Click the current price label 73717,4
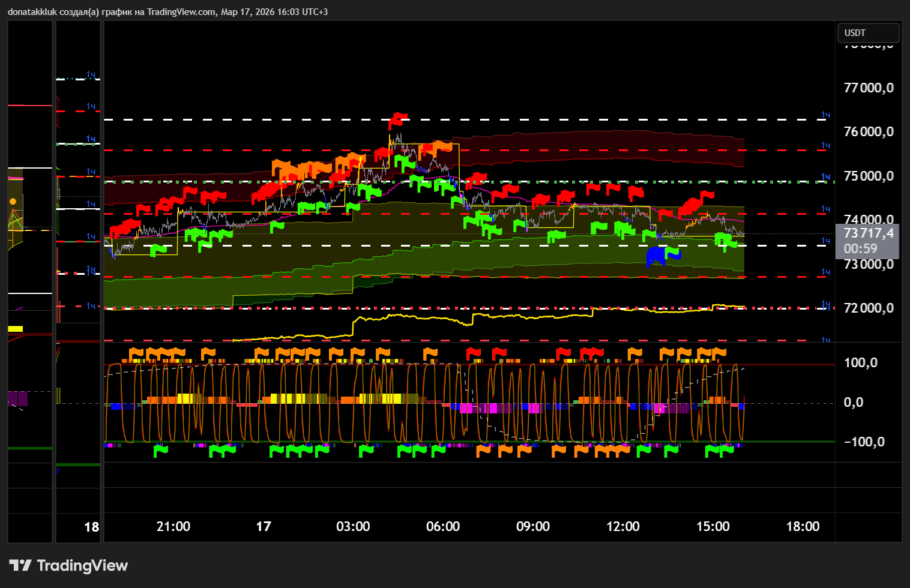 (868, 233)
